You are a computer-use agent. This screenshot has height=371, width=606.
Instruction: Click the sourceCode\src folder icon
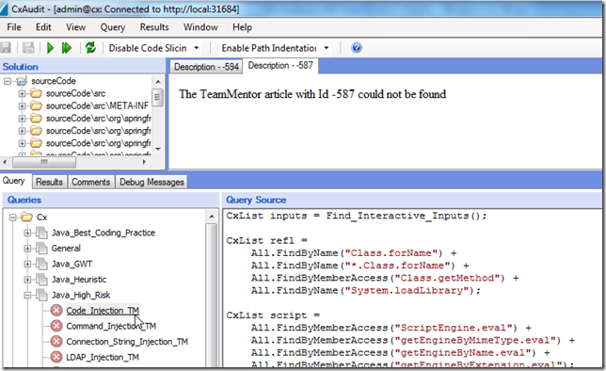tap(37, 93)
